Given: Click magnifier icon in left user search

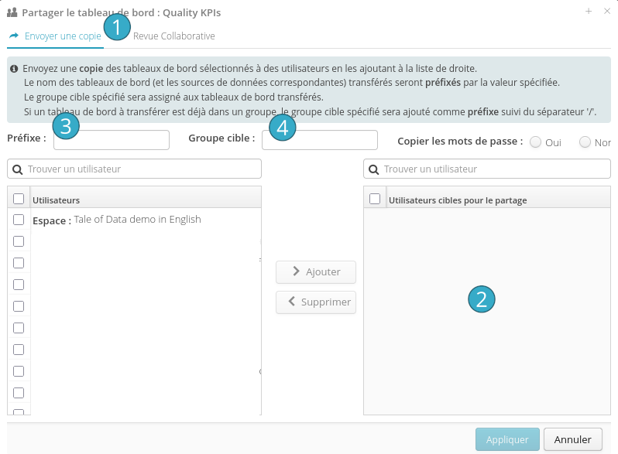Looking at the screenshot, I should pos(17,169).
